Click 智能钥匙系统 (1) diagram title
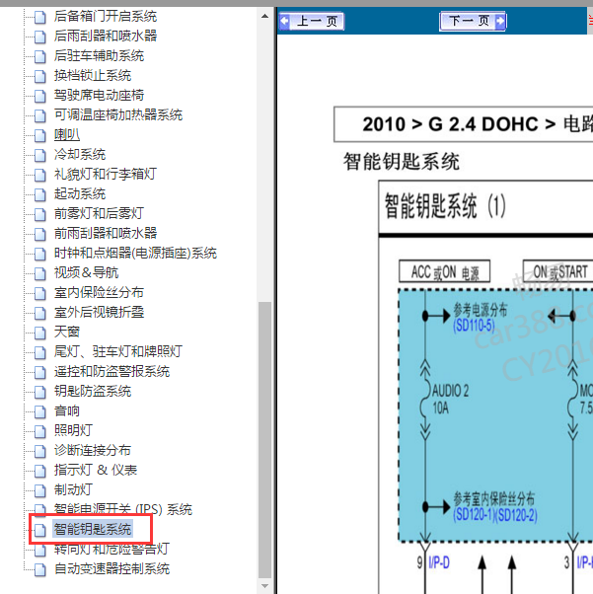Image resolution: width=593 pixels, height=594 pixels. (x=445, y=206)
